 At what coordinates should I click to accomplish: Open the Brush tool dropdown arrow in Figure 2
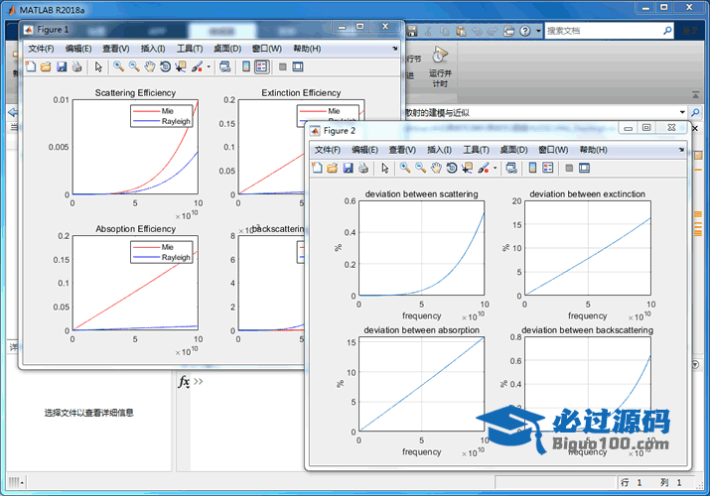pyautogui.click(x=494, y=169)
